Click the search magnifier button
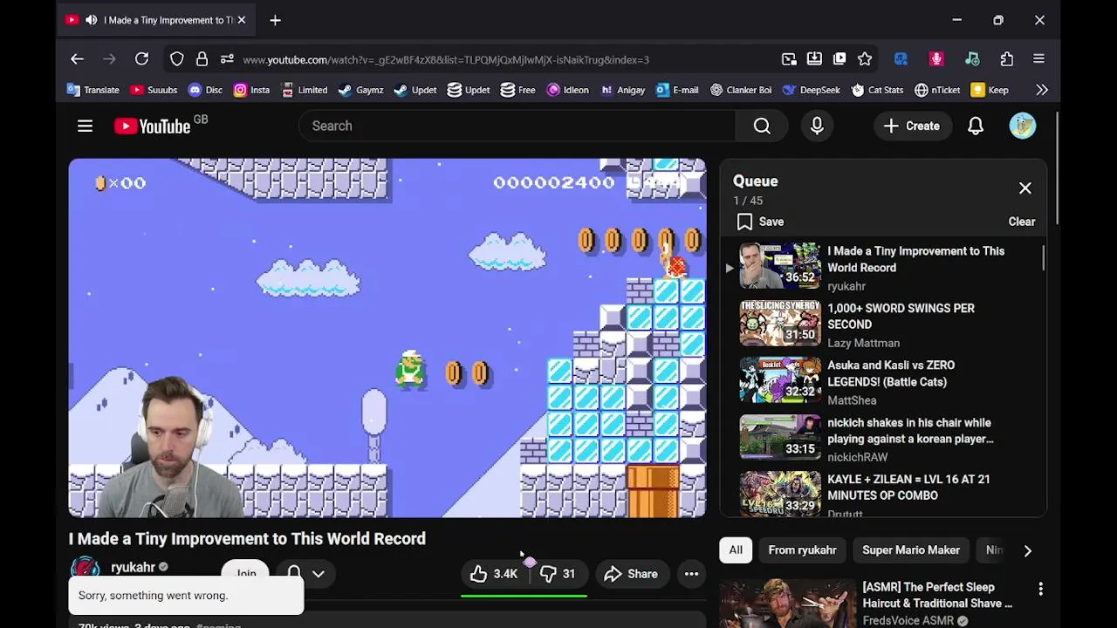This screenshot has height=628, width=1117. (762, 126)
